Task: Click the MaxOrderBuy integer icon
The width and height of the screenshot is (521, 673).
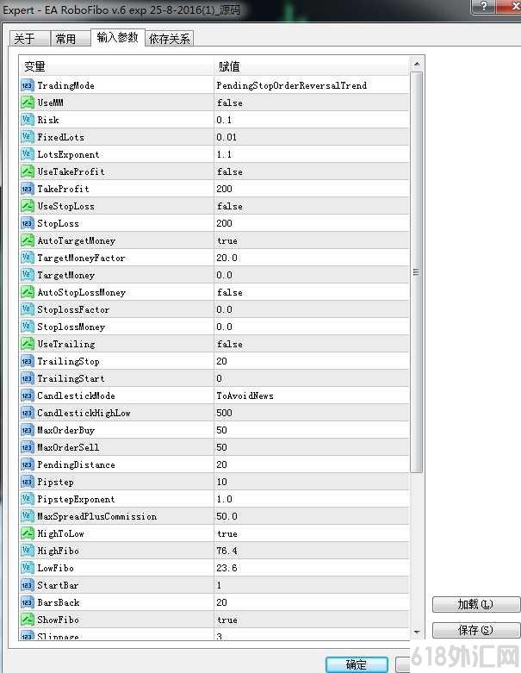Action: click(27, 430)
